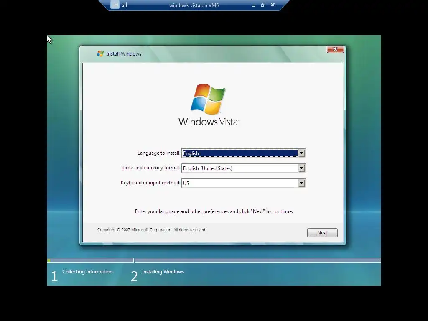
Task: Click the setup progress bar
Action: pos(214,261)
